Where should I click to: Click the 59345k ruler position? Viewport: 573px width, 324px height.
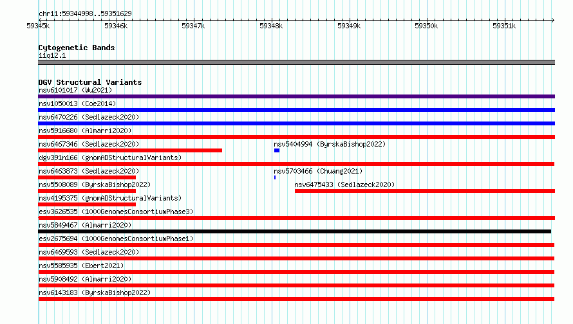tap(38, 26)
